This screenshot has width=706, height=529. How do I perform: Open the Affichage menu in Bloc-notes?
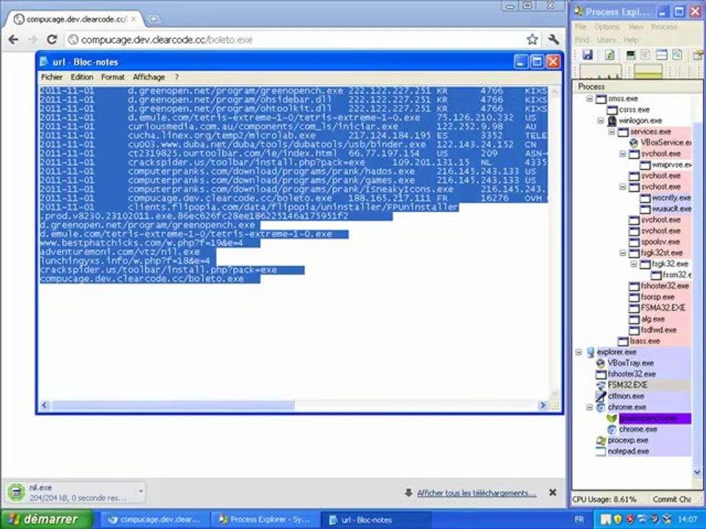pos(149,76)
